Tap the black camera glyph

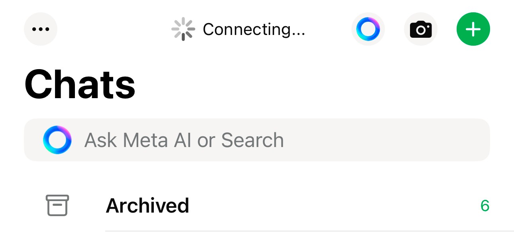[421, 29]
